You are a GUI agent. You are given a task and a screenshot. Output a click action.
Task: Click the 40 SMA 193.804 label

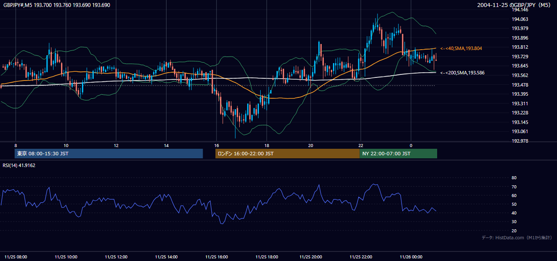coord(461,48)
